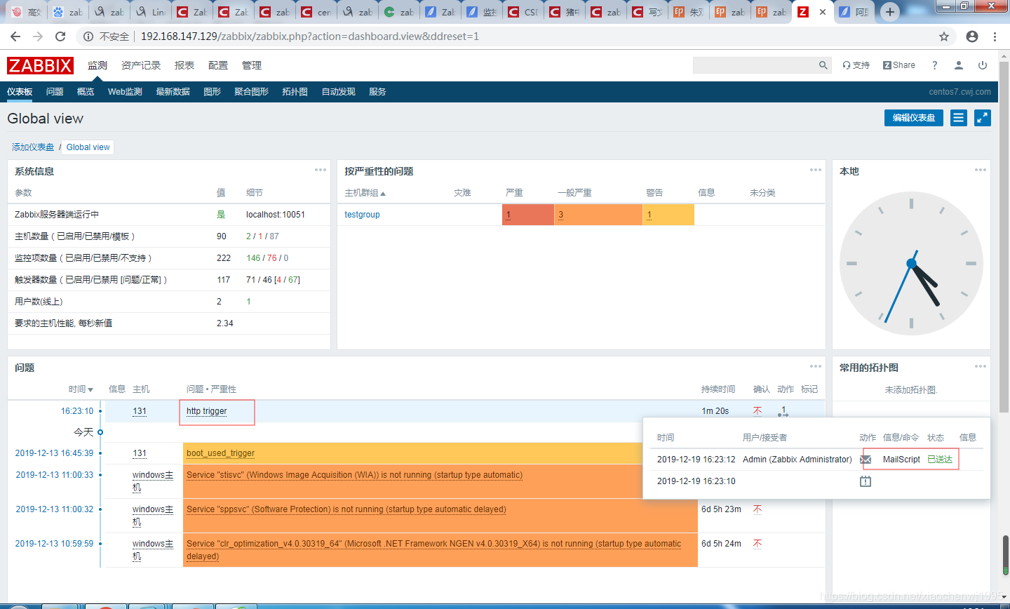The height and width of the screenshot is (609, 1010).
Task: Select the 管理 main menu
Action: 252,65
